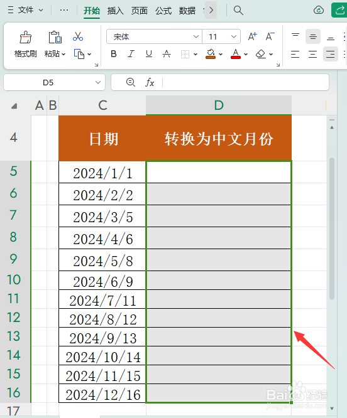Switch to the 数据 Data tab
The width and height of the screenshot is (347, 418).
tap(187, 11)
